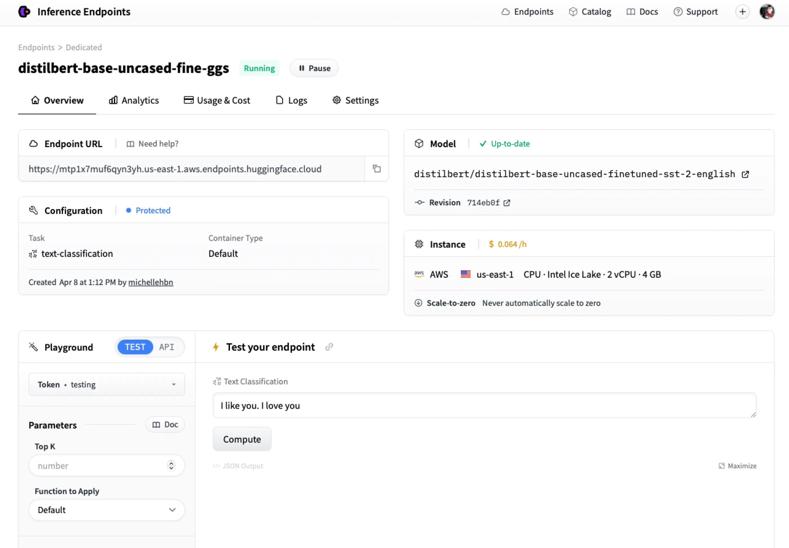The image size is (789, 548).
Task: Open the Token testing dropdown
Action: coord(106,384)
